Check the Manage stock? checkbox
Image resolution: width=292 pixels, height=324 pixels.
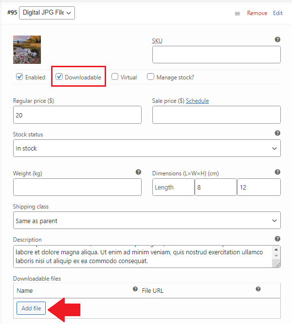tap(151, 76)
